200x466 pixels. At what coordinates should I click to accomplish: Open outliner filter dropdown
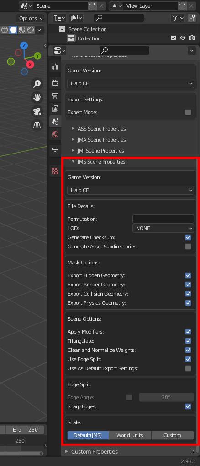[178, 18]
